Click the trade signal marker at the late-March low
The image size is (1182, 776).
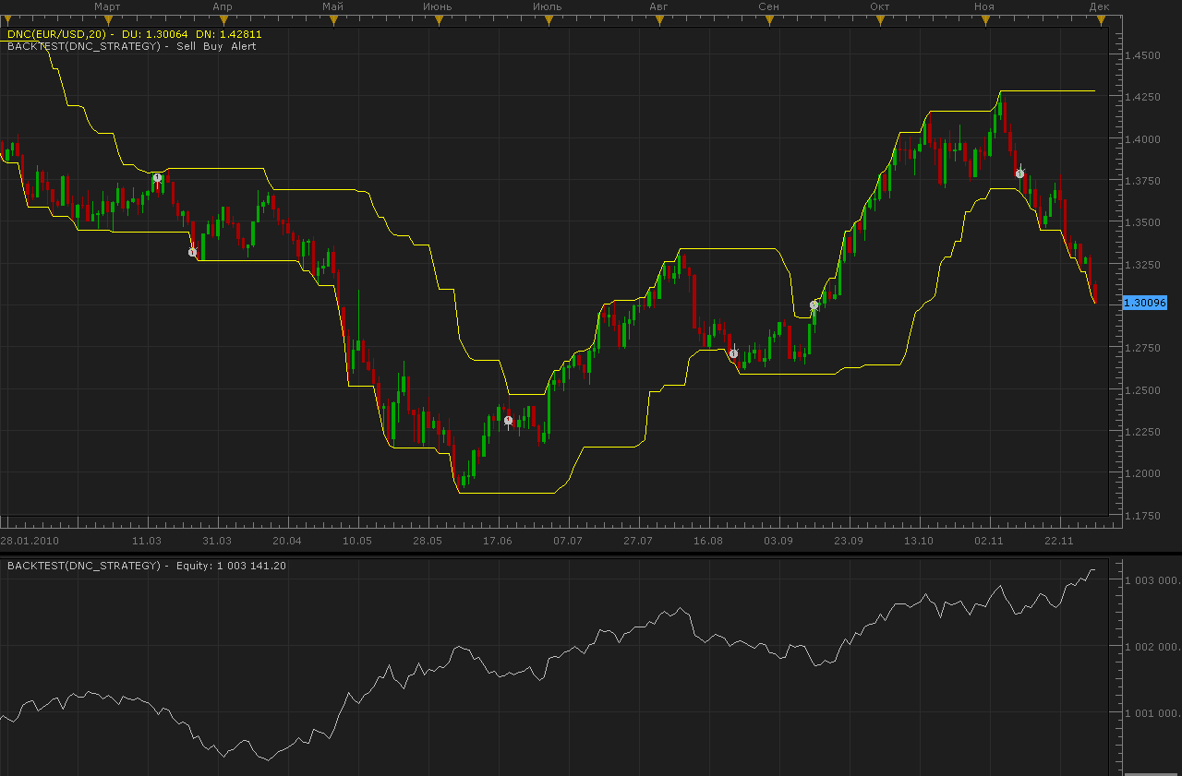point(193,252)
